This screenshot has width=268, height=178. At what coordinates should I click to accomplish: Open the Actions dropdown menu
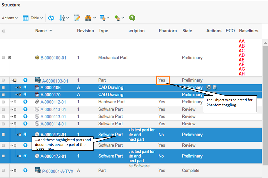coord(10,18)
